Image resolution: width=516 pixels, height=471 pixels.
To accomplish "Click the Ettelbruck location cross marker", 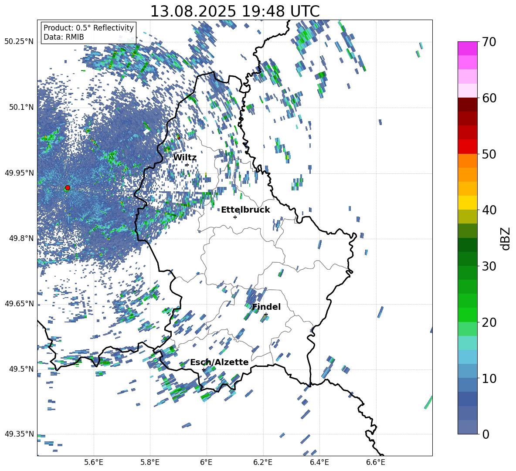I will pyautogui.click(x=235, y=217).
